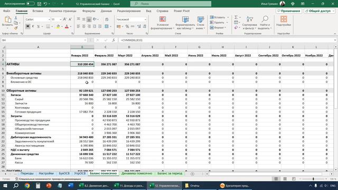This screenshot has width=338, height=190.
Task: Click the Cut scissors icon
Action: tap(15, 18)
